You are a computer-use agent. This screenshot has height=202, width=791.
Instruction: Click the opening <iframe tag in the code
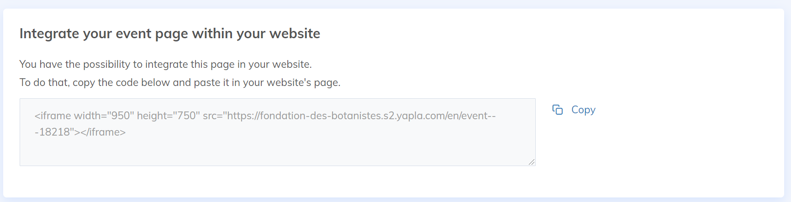[x=53, y=116]
